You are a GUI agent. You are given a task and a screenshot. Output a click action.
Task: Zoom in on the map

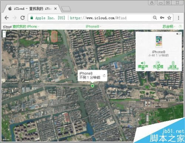[x=4, y=33]
